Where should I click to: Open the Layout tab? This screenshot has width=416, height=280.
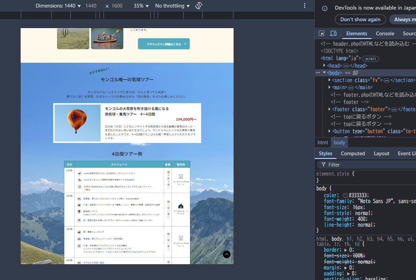tap(381, 154)
